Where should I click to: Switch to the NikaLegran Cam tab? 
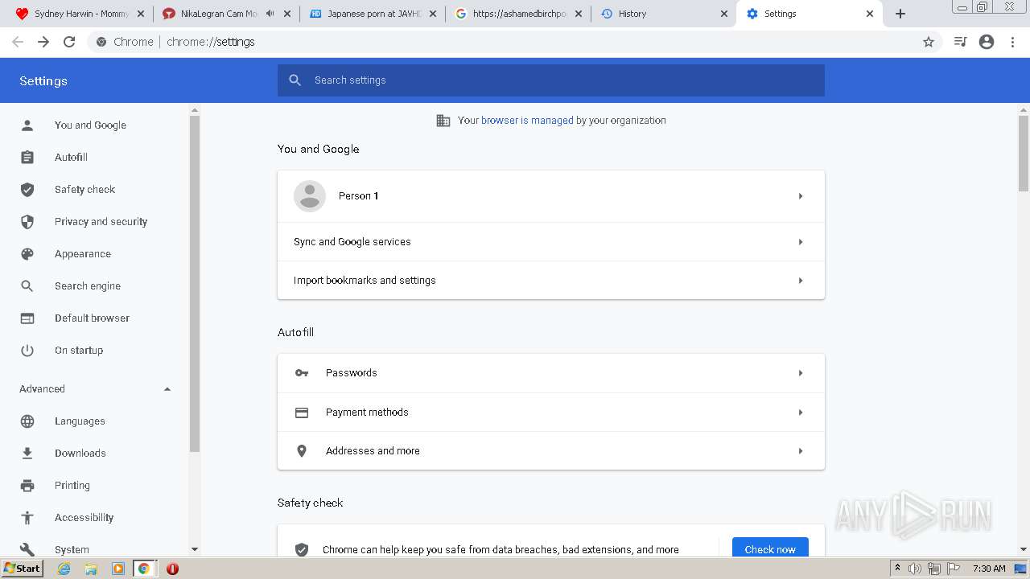[x=225, y=14]
